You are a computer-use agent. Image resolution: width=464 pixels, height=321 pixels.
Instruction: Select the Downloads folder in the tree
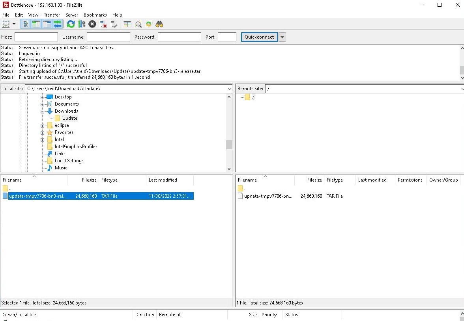pos(66,111)
